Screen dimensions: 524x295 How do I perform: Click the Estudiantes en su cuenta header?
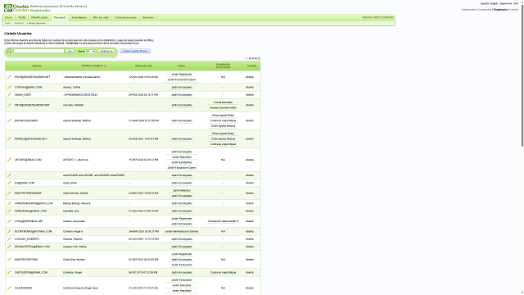coord(223,66)
